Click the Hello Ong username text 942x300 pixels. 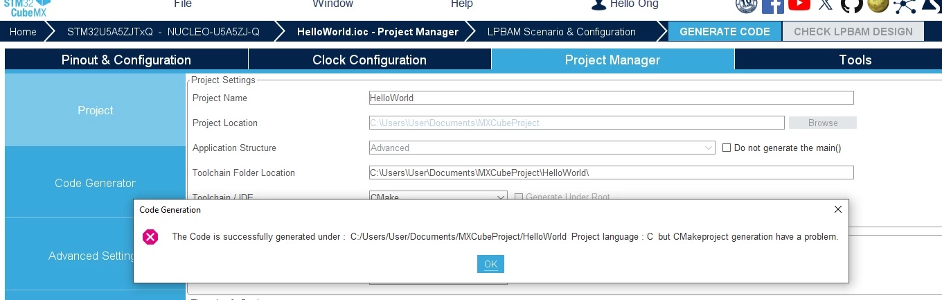tap(634, 4)
